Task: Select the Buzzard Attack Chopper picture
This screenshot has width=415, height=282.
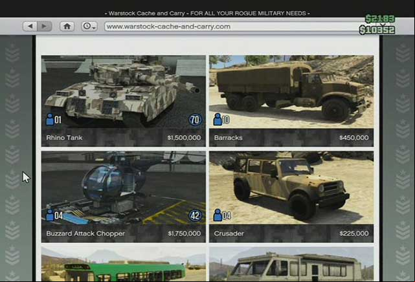Action: point(124,188)
